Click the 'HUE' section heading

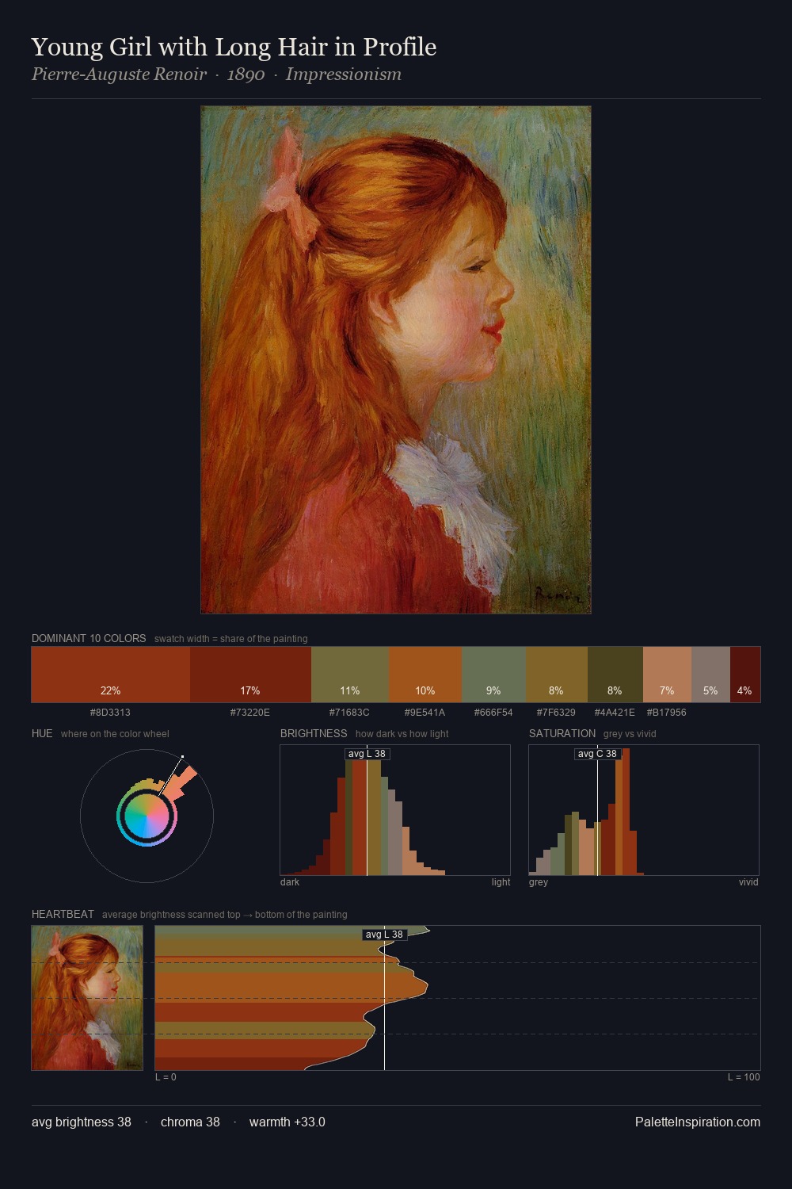click(42, 733)
